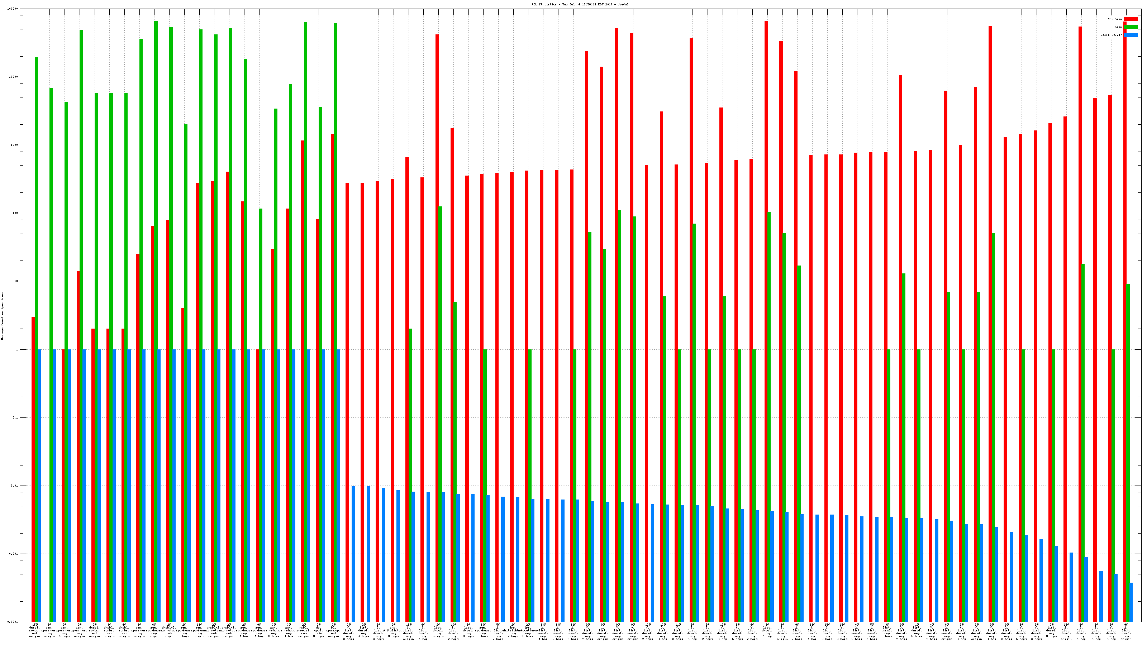The height and width of the screenshot is (645, 1147).
Task: Click the psbl.surriel.com origin x-axis label
Action: point(304,630)
